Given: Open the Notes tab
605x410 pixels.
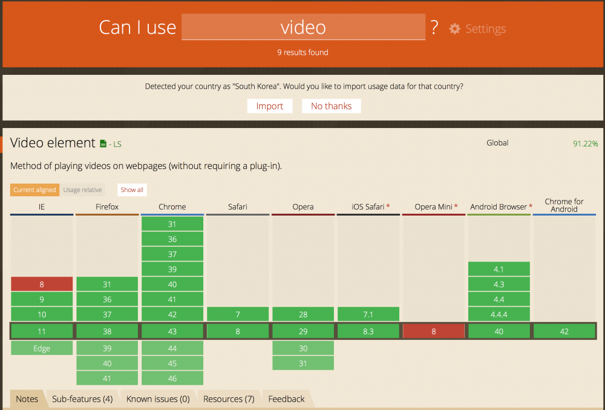Looking at the screenshot, I should 27,399.
